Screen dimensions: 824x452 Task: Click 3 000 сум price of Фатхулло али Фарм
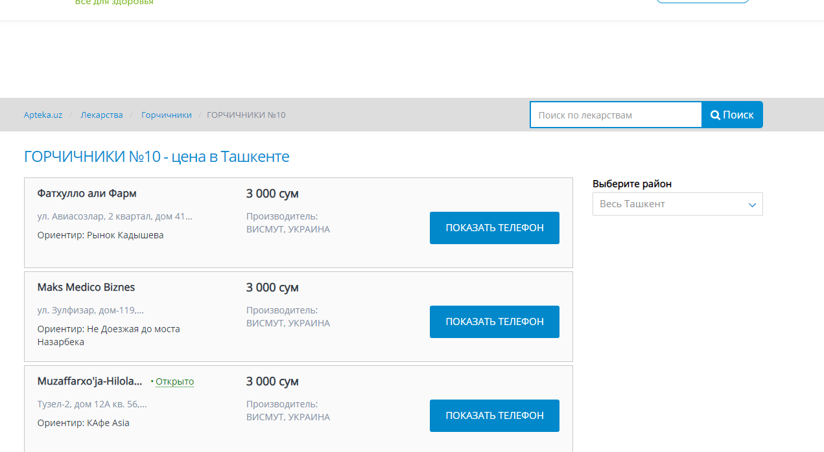[x=272, y=194]
